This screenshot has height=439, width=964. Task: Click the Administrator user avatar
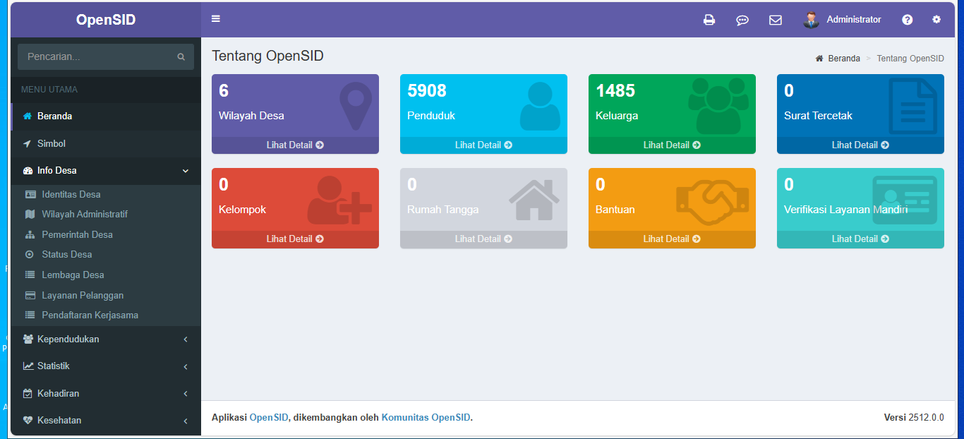811,20
